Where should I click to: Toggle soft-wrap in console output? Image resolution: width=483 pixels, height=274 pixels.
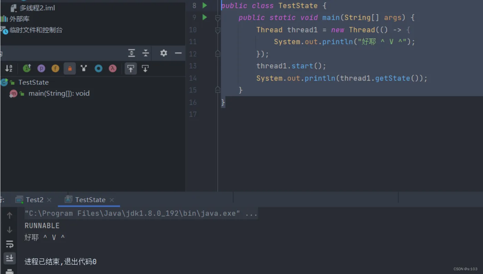click(x=9, y=244)
